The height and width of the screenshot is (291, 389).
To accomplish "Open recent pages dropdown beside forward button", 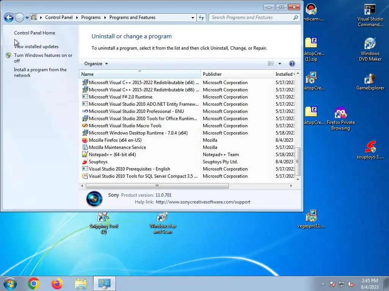I will [x=27, y=17].
